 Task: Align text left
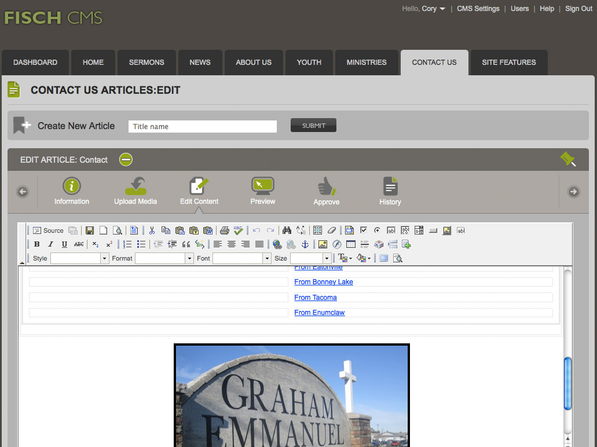tap(217, 244)
